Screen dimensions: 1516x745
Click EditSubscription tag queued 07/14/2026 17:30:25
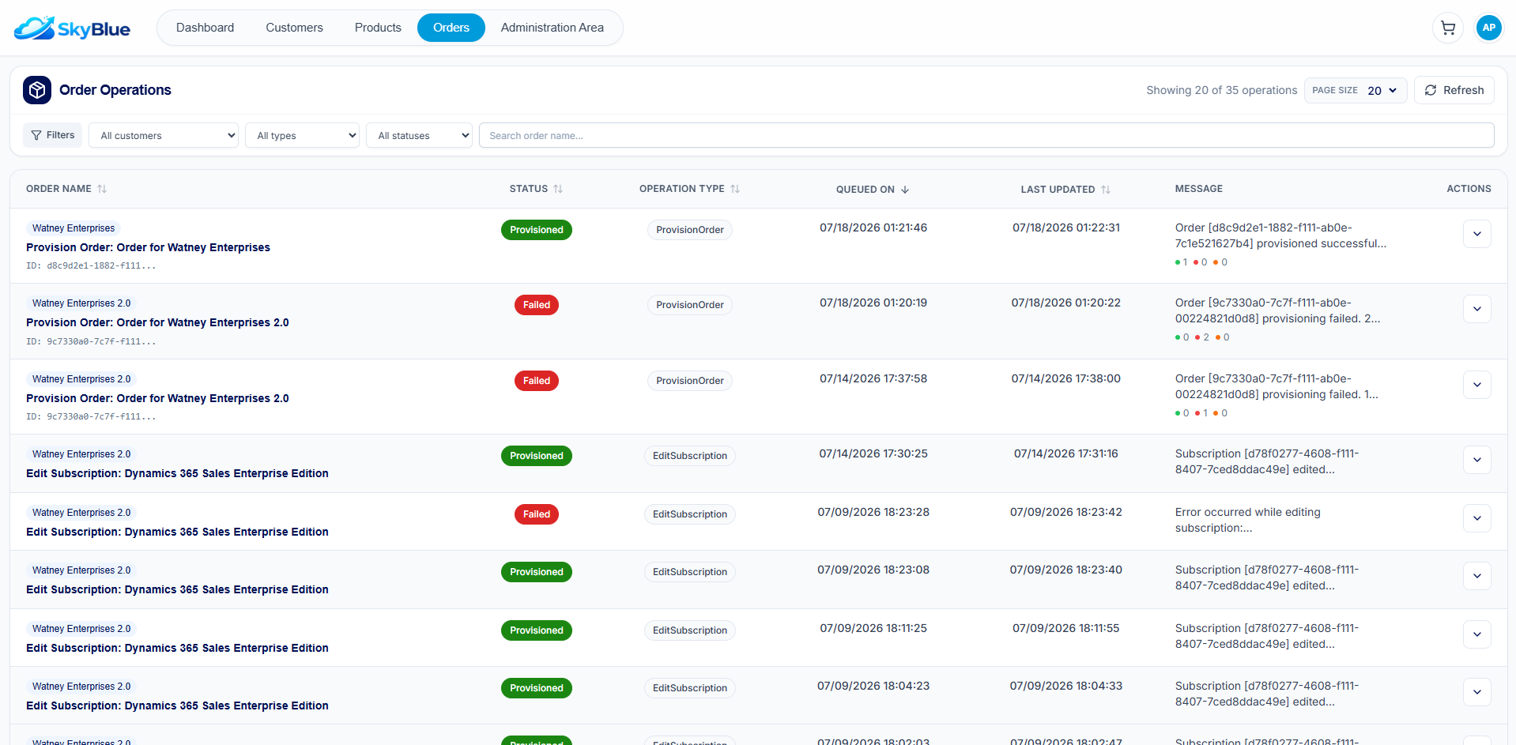[x=689, y=456]
